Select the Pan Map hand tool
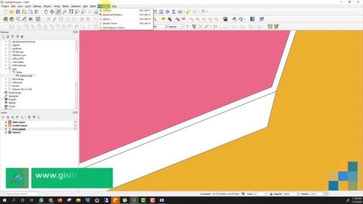Screen dimensions: 363x204 pyautogui.click(x=46, y=12)
